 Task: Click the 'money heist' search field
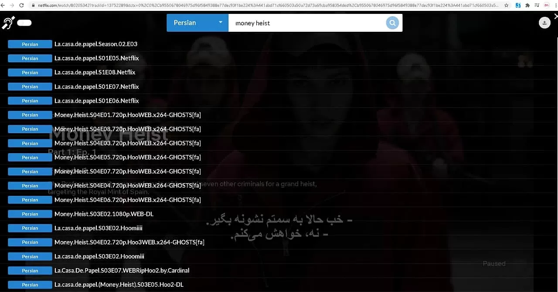(x=307, y=23)
